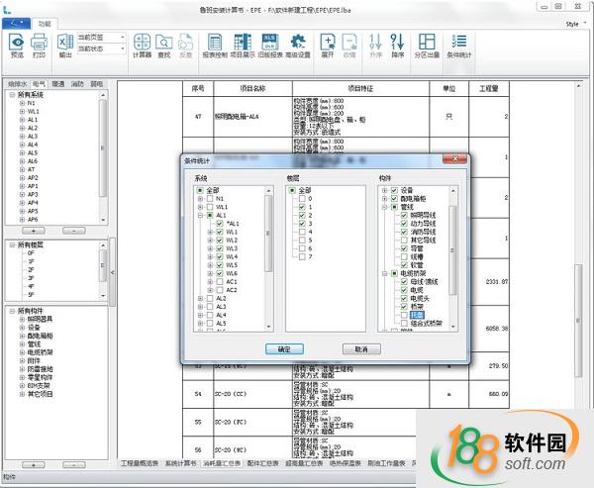Check floor 0 checkbox in dialog
This screenshot has height=488, width=594.
tap(302, 199)
